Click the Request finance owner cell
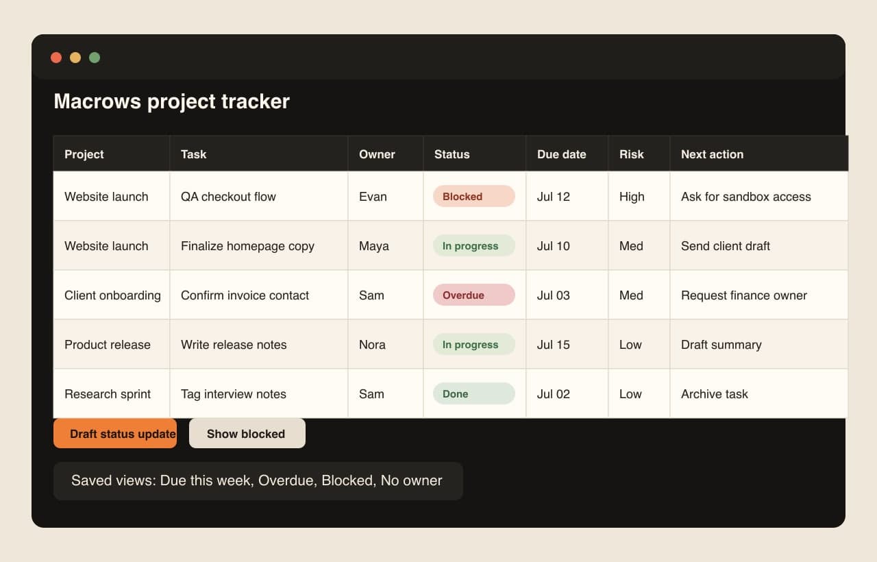This screenshot has height=562, width=877. (x=759, y=295)
